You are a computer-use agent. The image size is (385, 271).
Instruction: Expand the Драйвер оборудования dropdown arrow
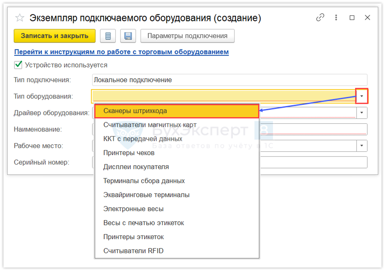coord(362,113)
